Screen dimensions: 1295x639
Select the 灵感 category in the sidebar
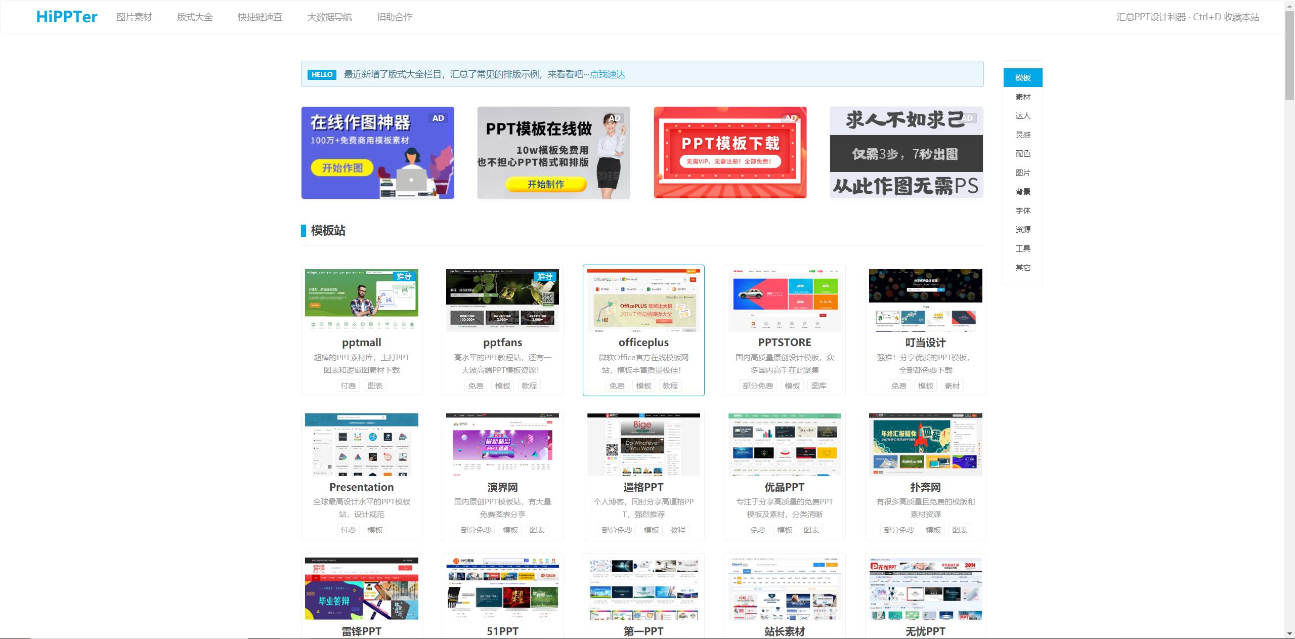1022,135
